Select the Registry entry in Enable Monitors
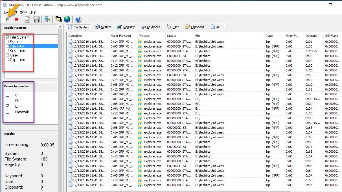The height and width of the screenshot is (192, 342). click(x=17, y=46)
